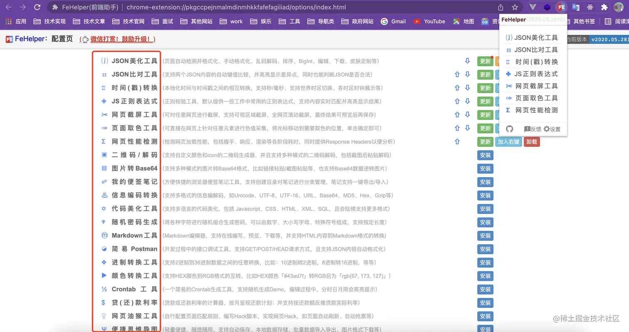Click 贷(还)款利率 tool name

(134, 302)
